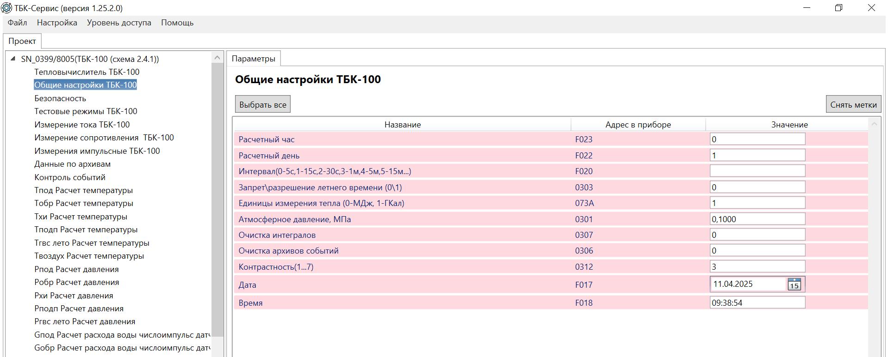Viewport: 888px width, 357px height.
Task: Click the Дата text field 11.04.2025
Action: pyautogui.click(x=748, y=284)
